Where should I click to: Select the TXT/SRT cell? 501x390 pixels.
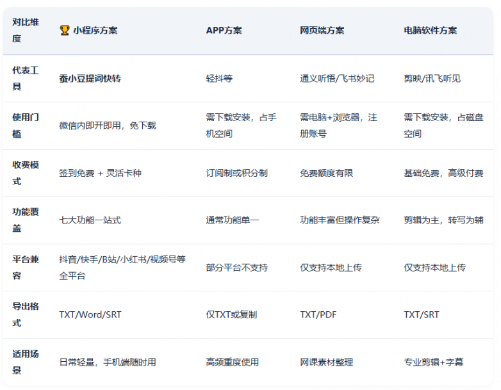click(422, 314)
